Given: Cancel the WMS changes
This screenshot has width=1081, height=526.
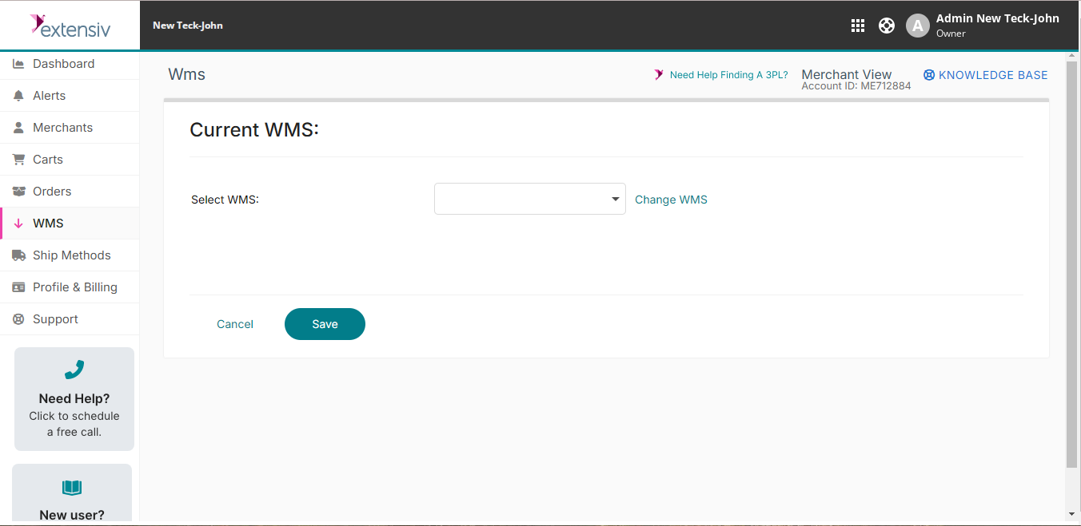Looking at the screenshot, I should point(234,324).
